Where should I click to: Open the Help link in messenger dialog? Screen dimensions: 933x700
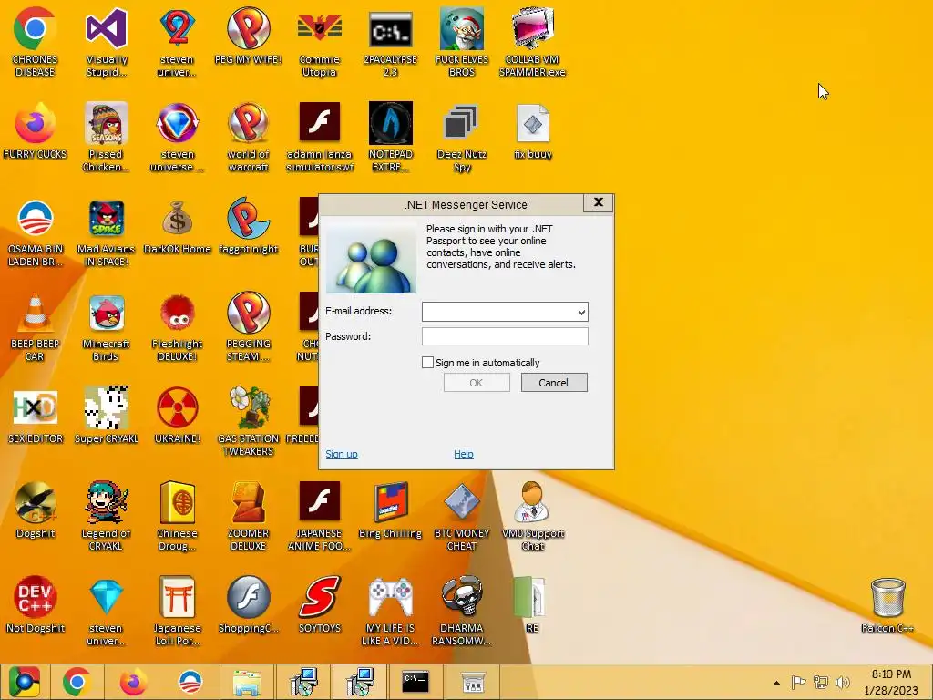(x=464, y=454)
